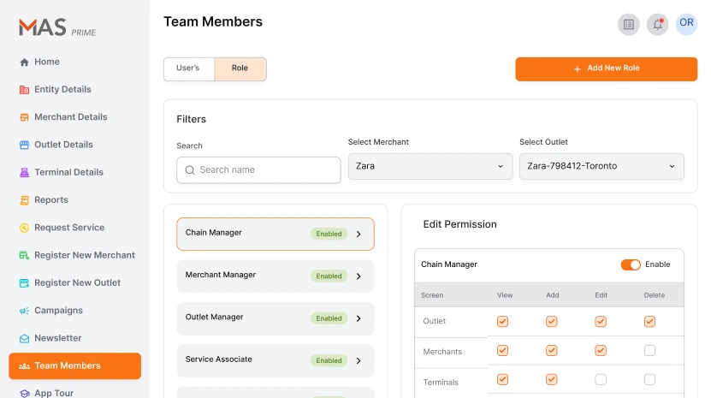Click the Terminal Details icon
Screen dimensions: 711x398
pyautogui.click(x=24, y=173)
